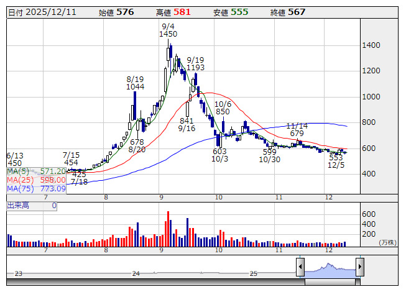Click the 11/14 679 high label

[x=297, y=129]
